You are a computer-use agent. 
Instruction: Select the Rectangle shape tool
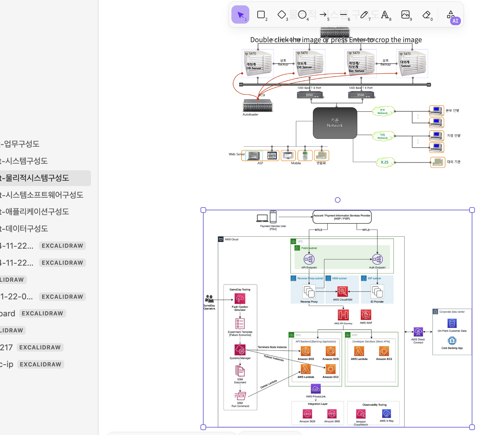(x=261, y=14)
